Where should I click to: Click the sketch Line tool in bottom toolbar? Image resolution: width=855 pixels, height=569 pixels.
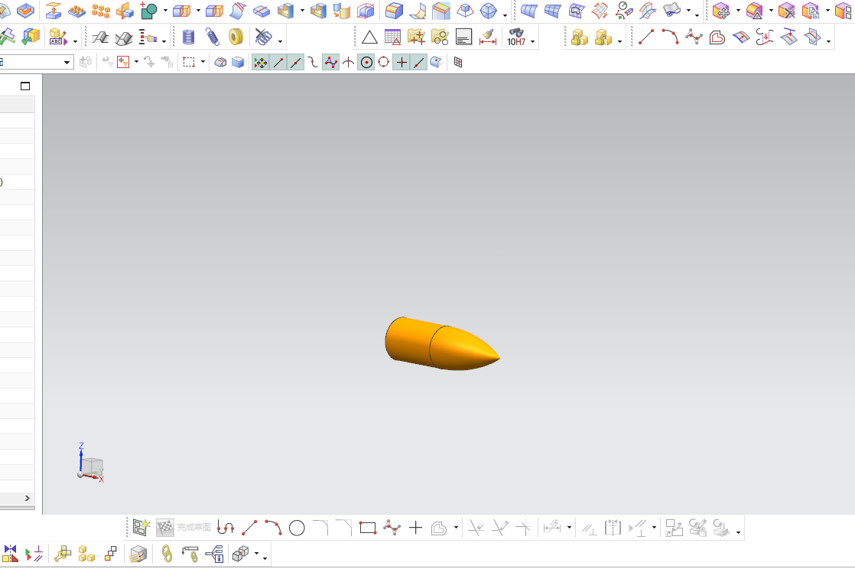(x=249, y=528)
